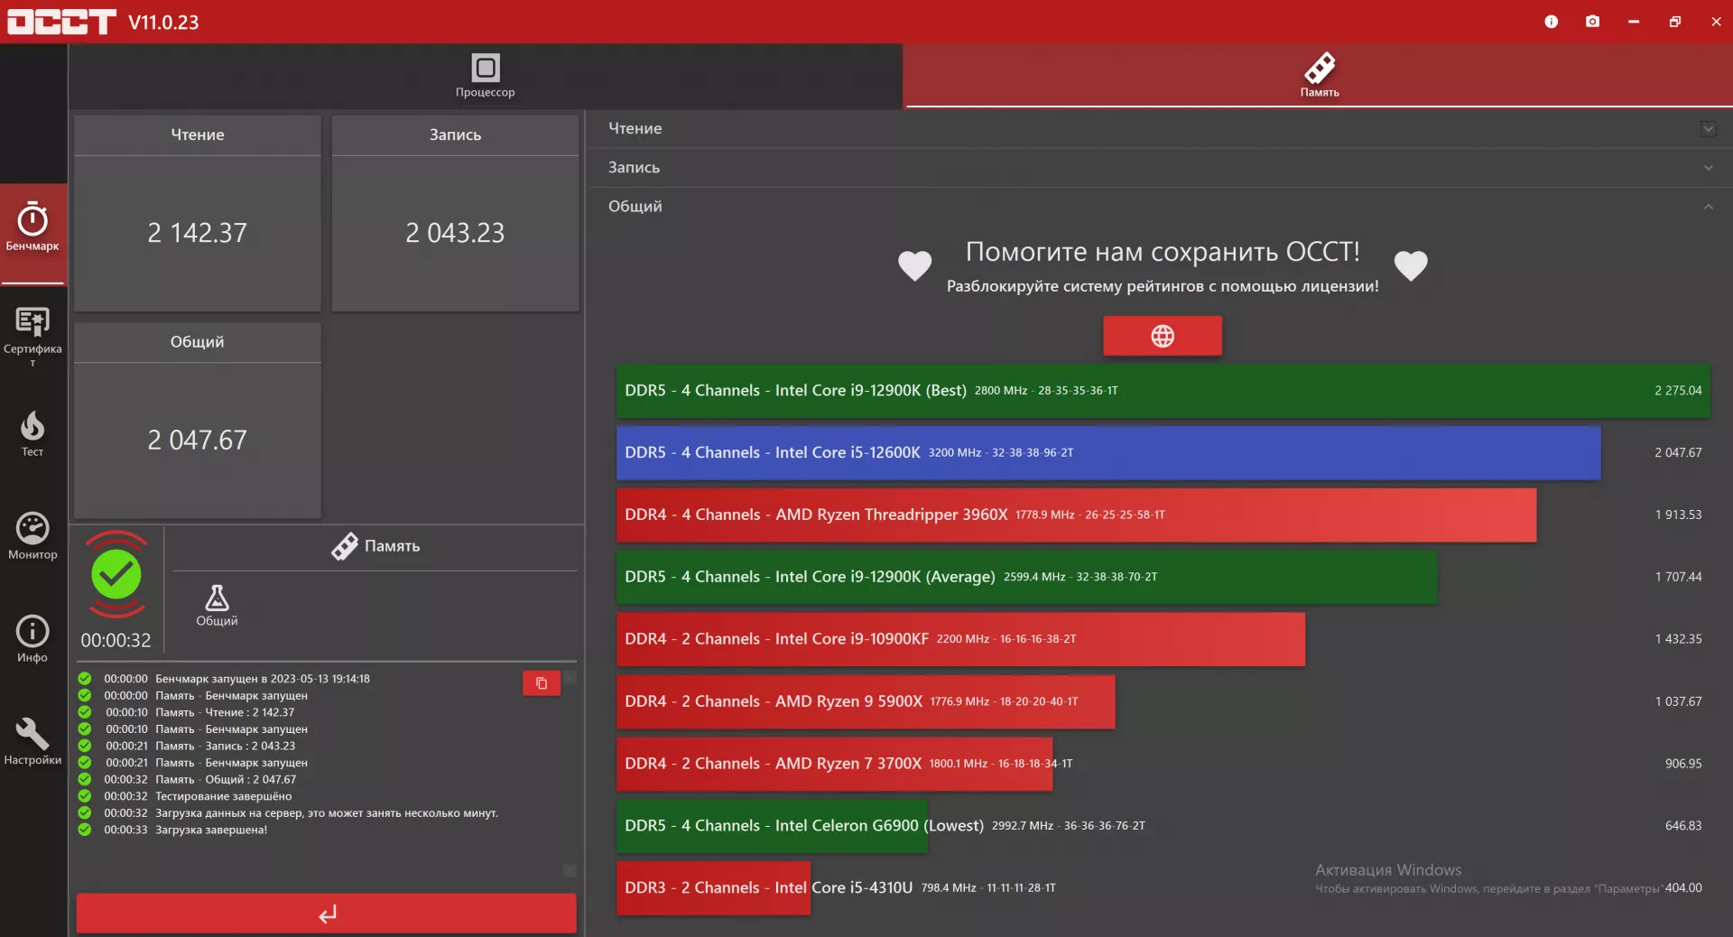The height and width of the screenshot is (937, 1733).
Task: Open Настройки with the wrench icon
Action: tap(32, 742)
